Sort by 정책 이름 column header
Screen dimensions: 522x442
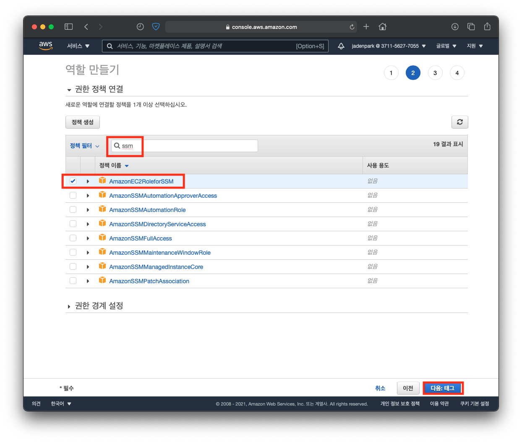tap(114, 165)
